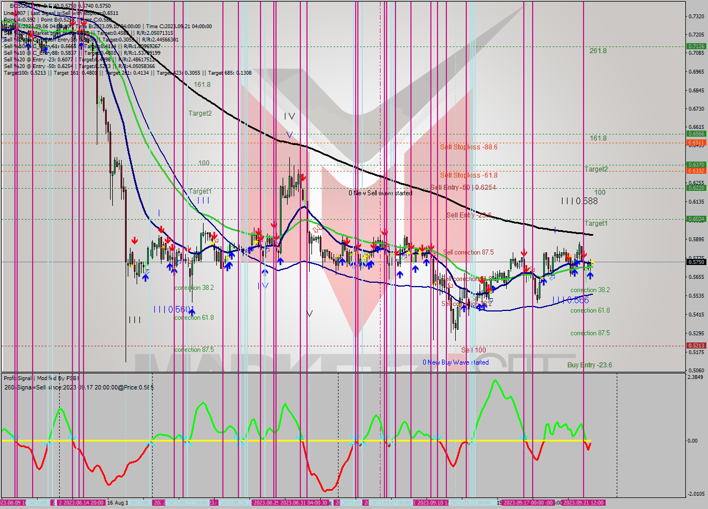Viewport: 708px width, 509px height.
Task: Click the 0.6135 price axis value
Action: tap(695, 202)
